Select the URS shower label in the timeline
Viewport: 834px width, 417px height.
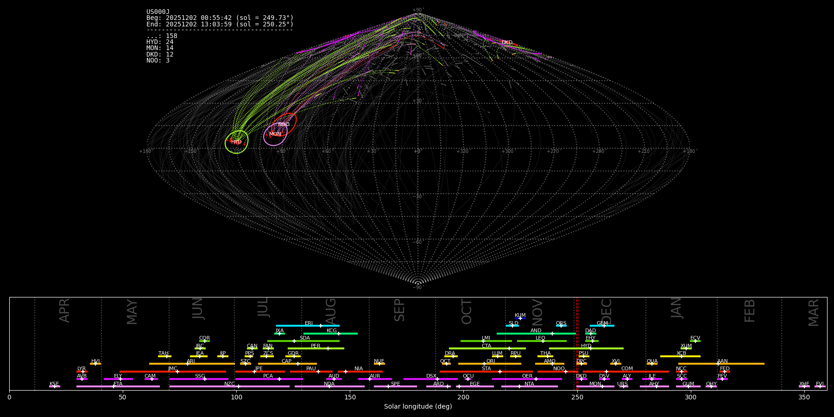[x=622, y=384]
